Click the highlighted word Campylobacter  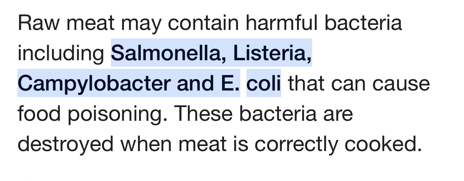[94, 84]
